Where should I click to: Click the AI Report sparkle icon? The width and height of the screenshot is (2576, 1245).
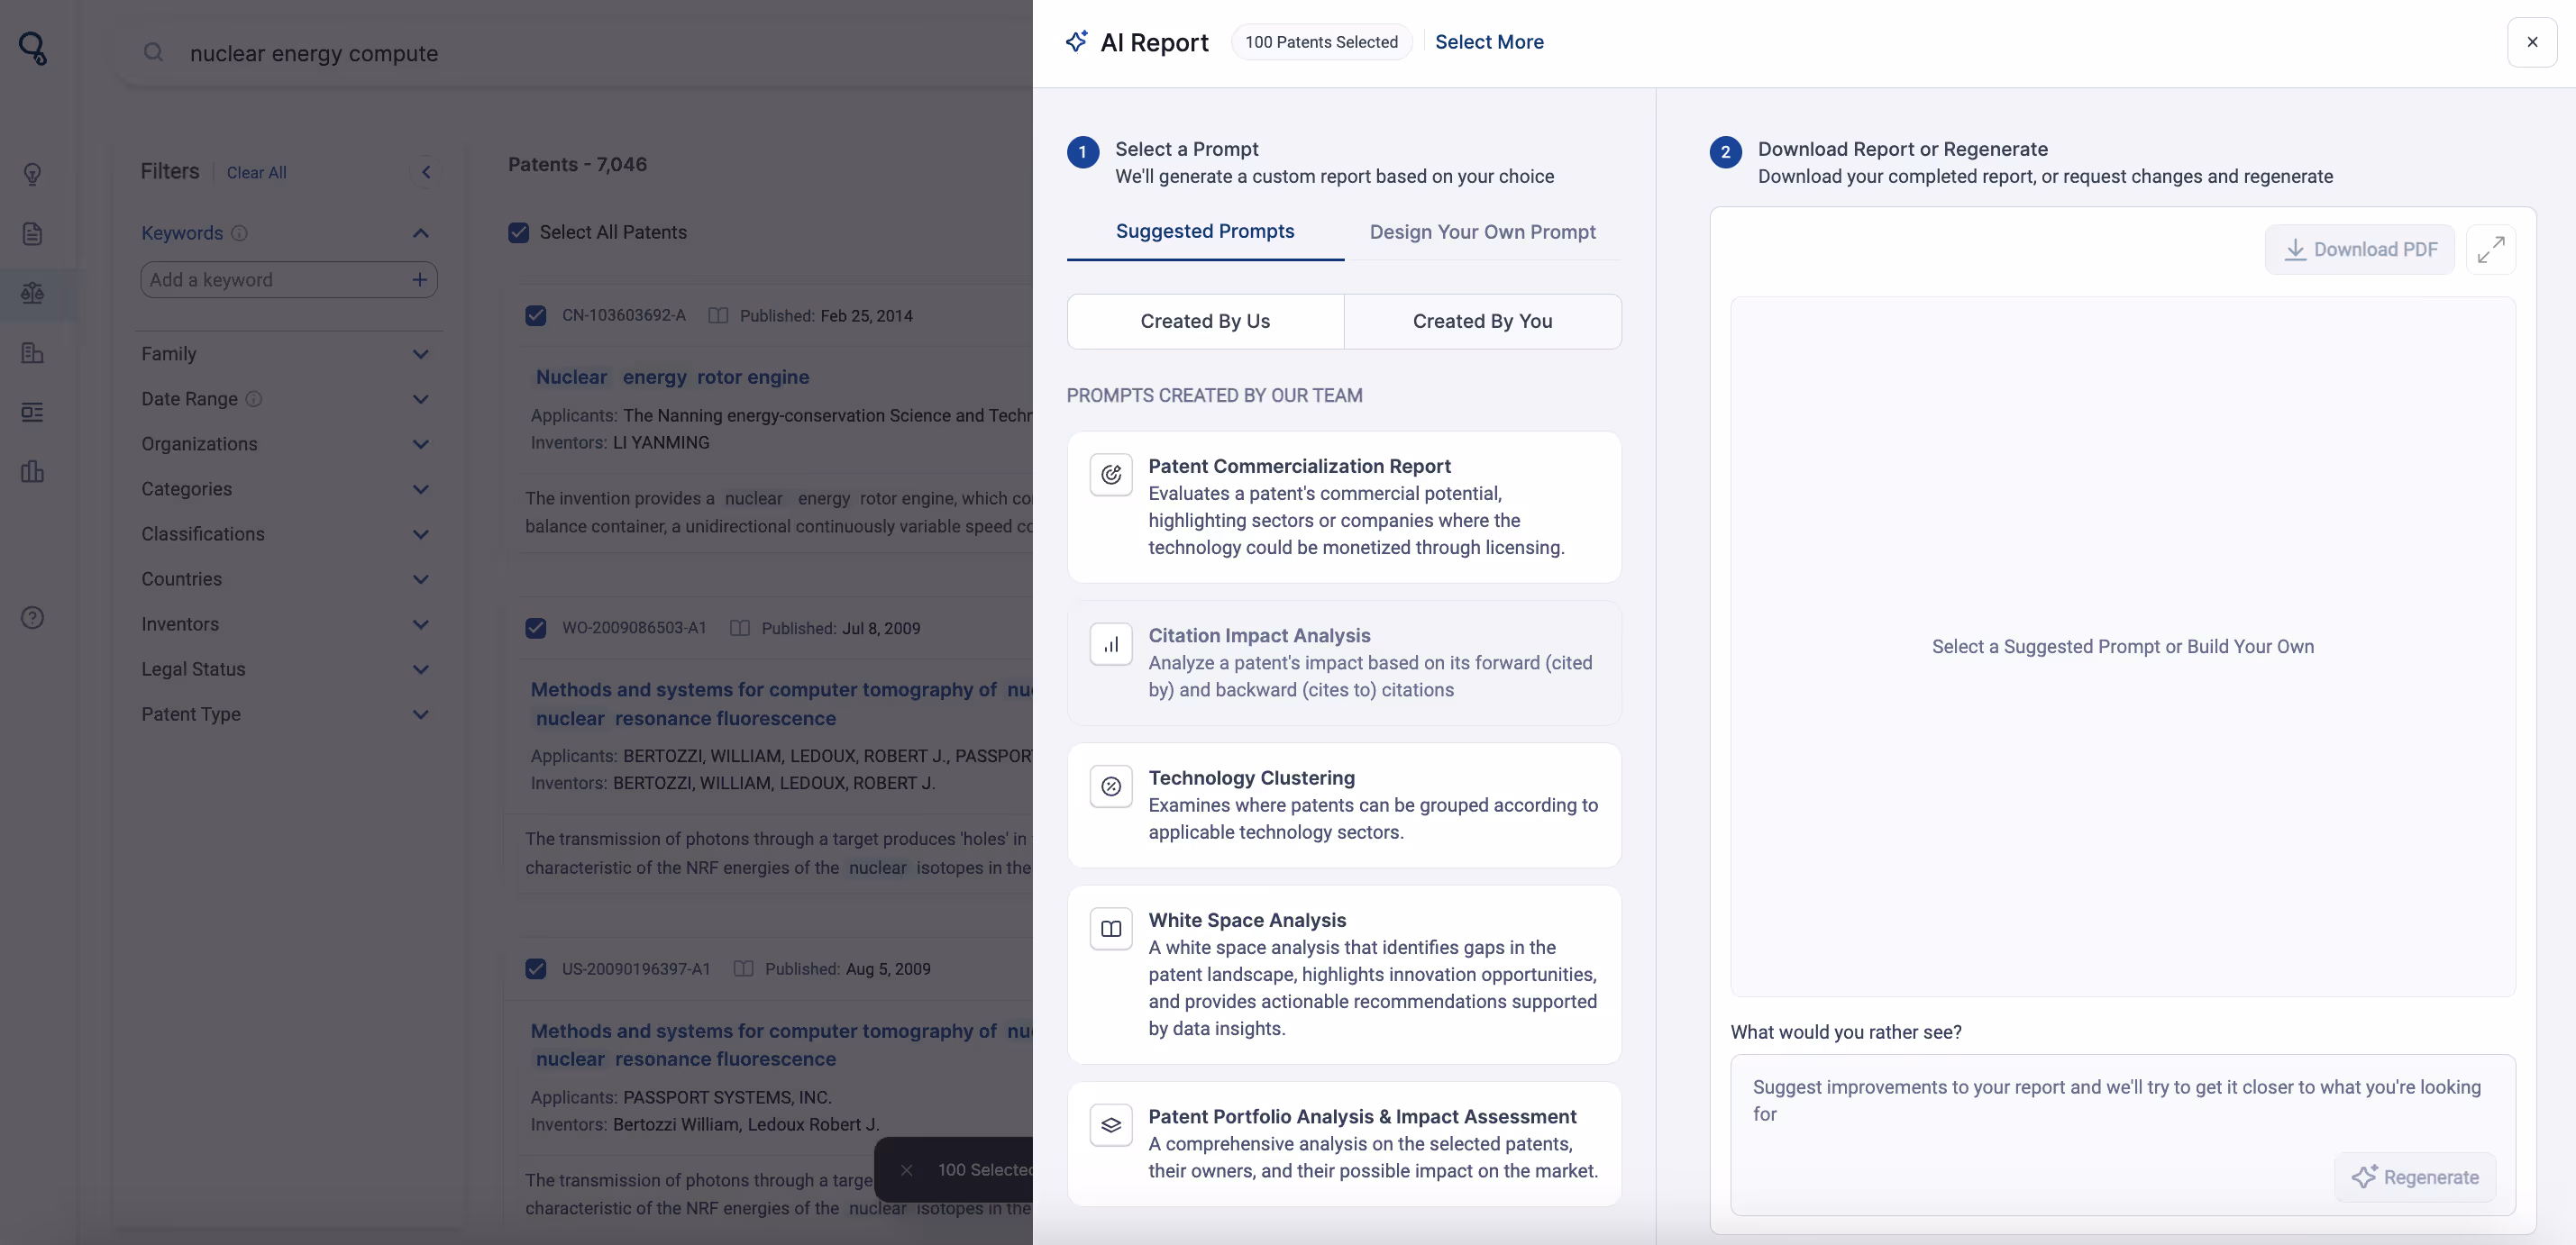coord(1077,41)
